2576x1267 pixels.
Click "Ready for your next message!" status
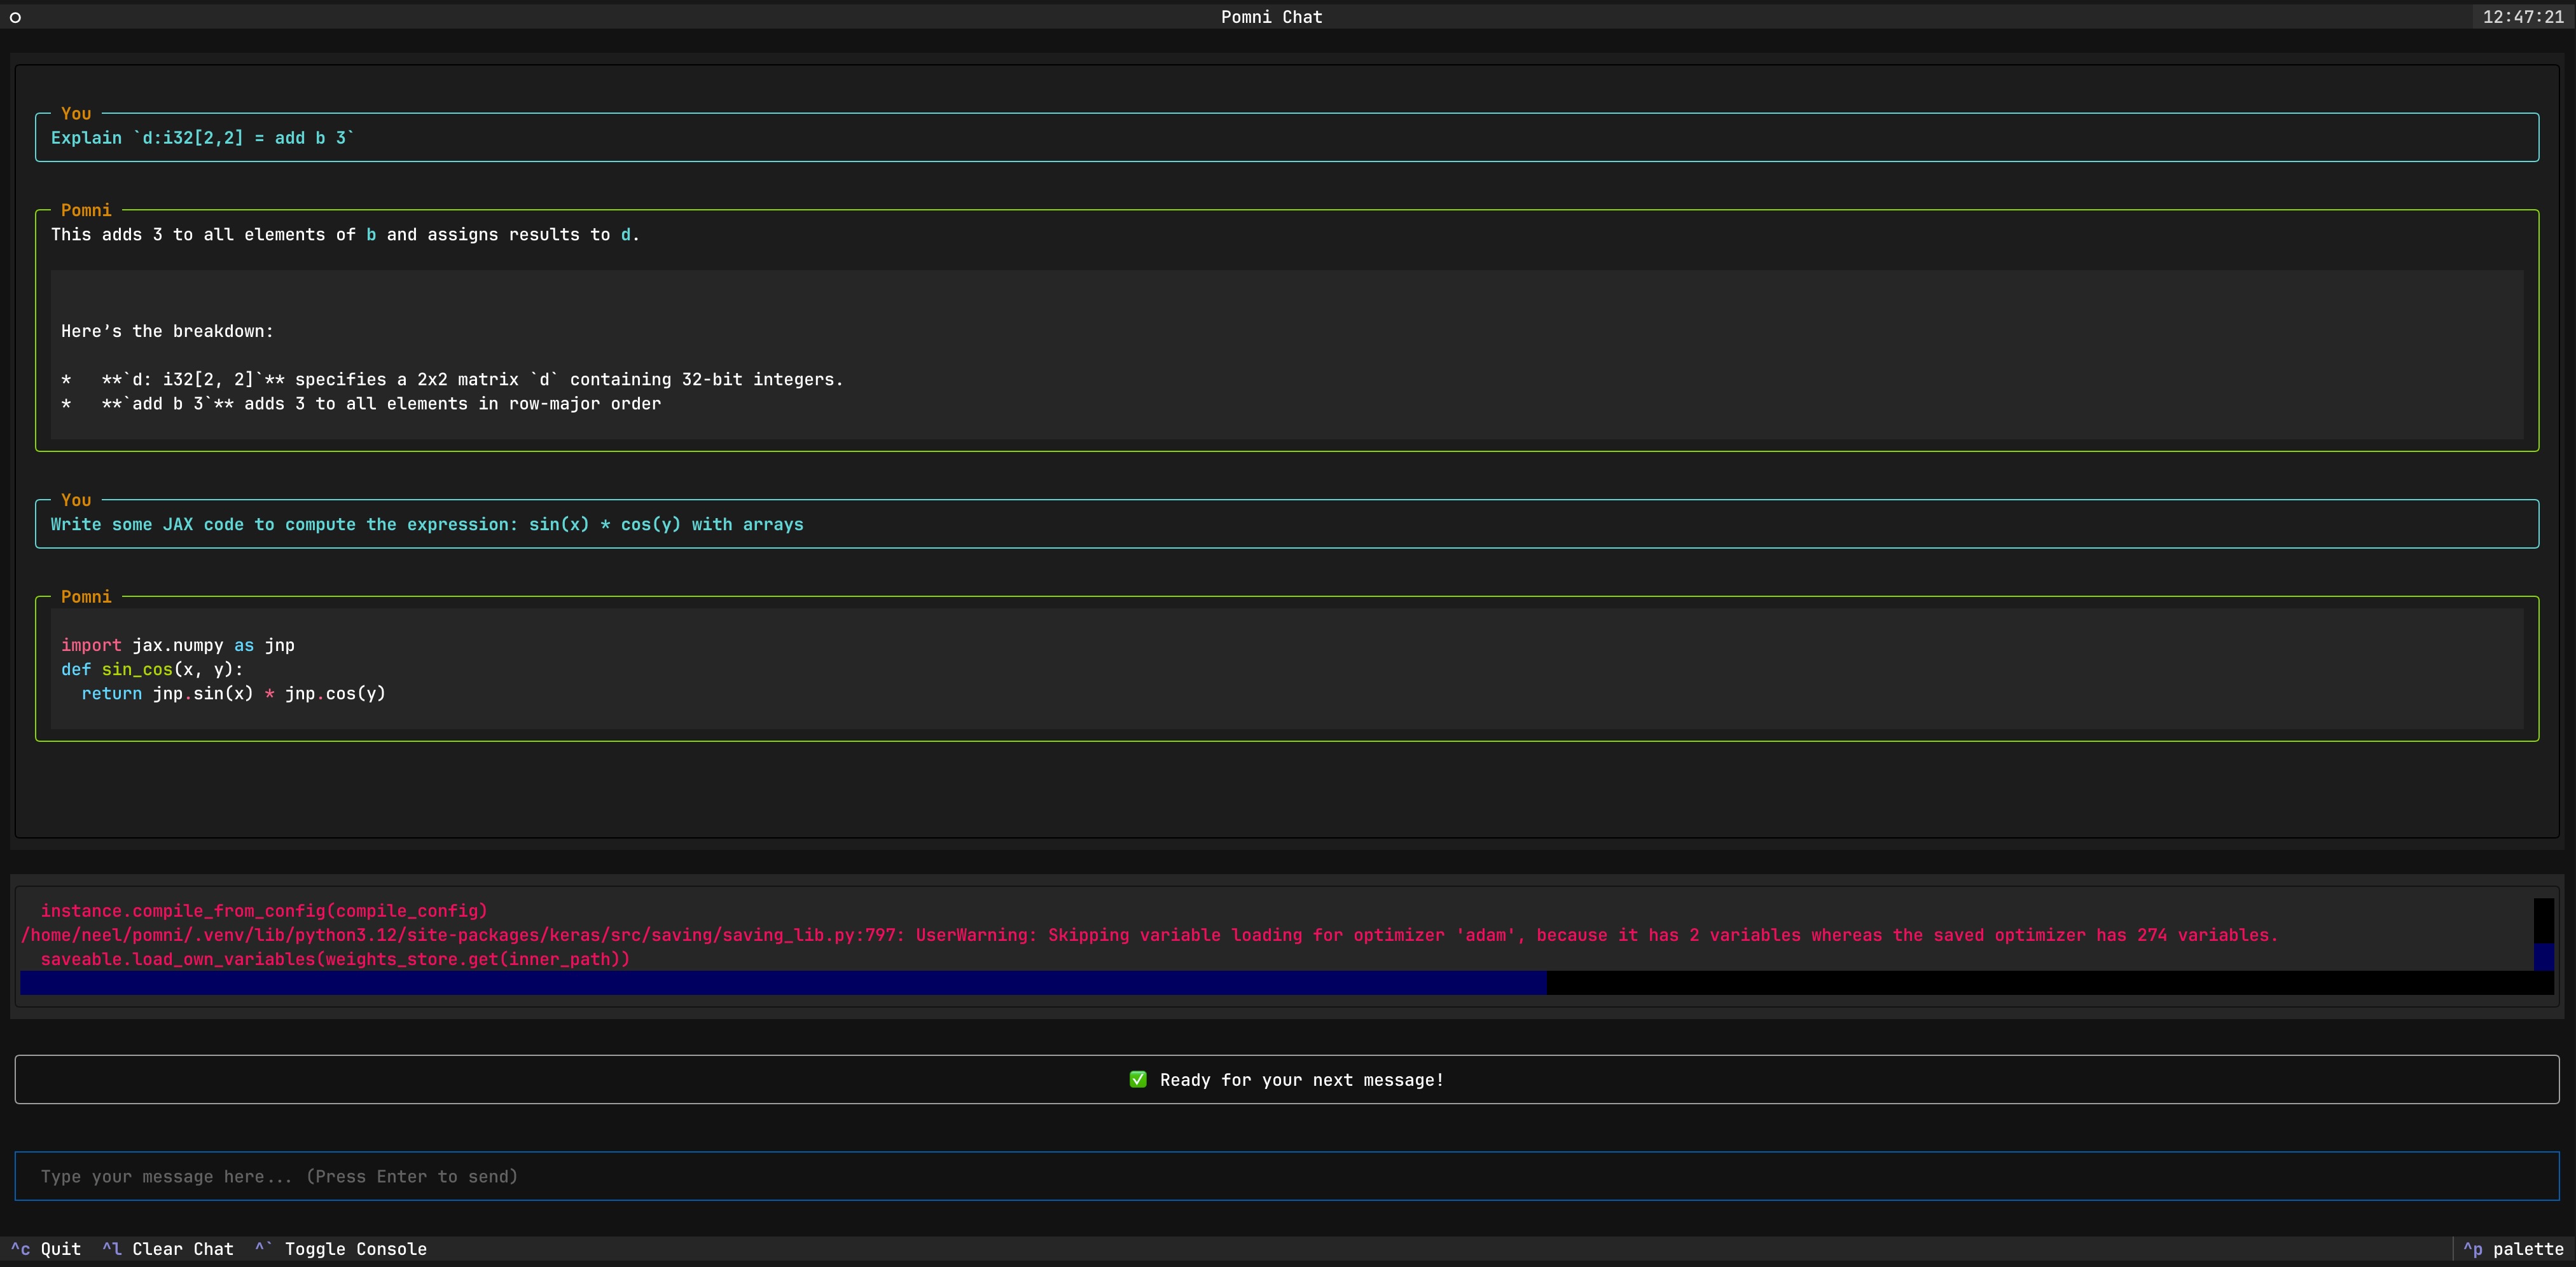coord(1301,1080)
